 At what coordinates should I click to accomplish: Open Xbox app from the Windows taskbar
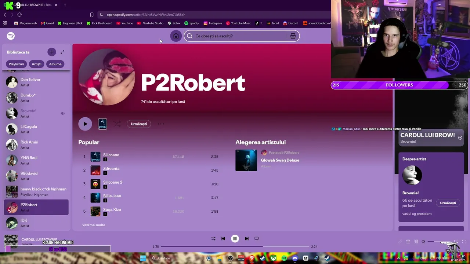(274, 258)
